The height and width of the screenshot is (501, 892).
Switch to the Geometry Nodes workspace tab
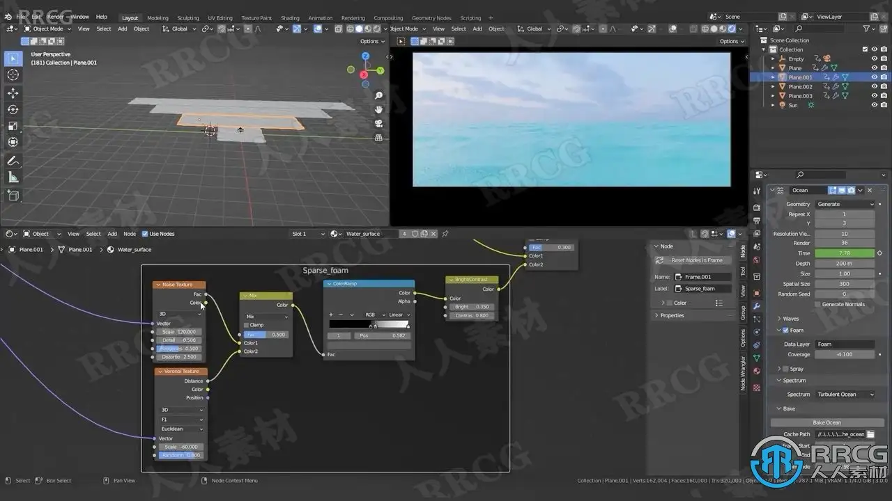tap(431, 18)
